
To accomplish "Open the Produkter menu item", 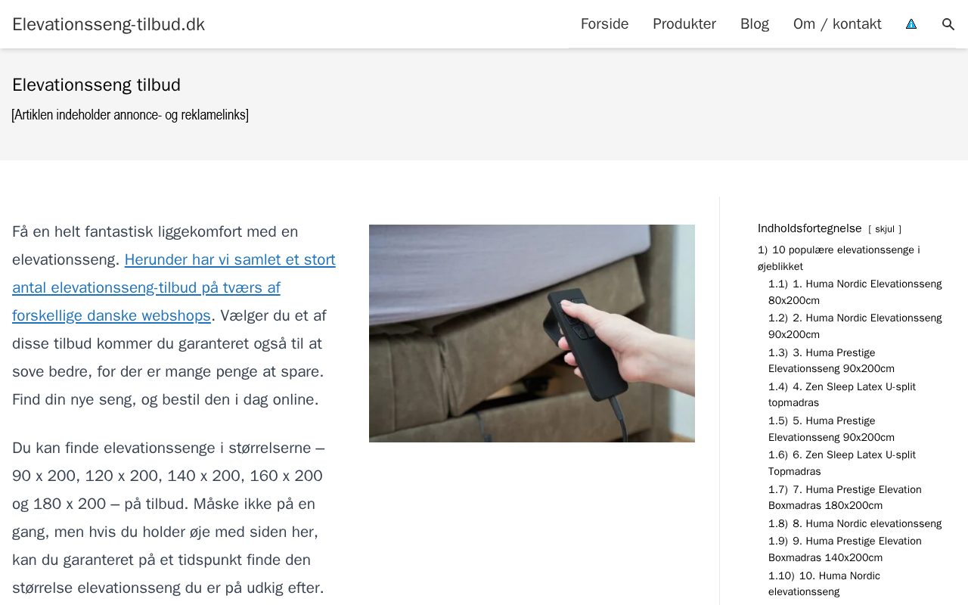I will 684,24.
